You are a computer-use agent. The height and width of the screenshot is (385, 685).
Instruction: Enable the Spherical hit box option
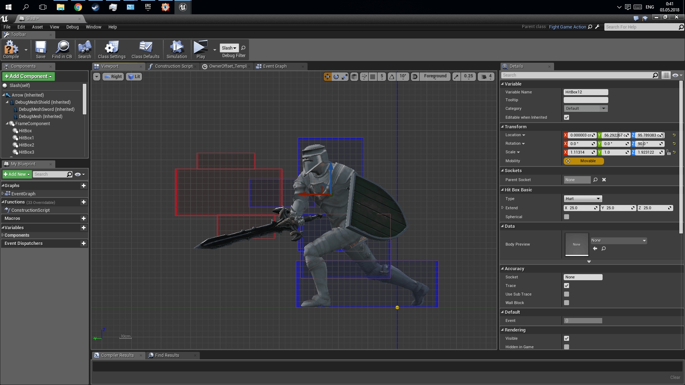pos(567,216)
